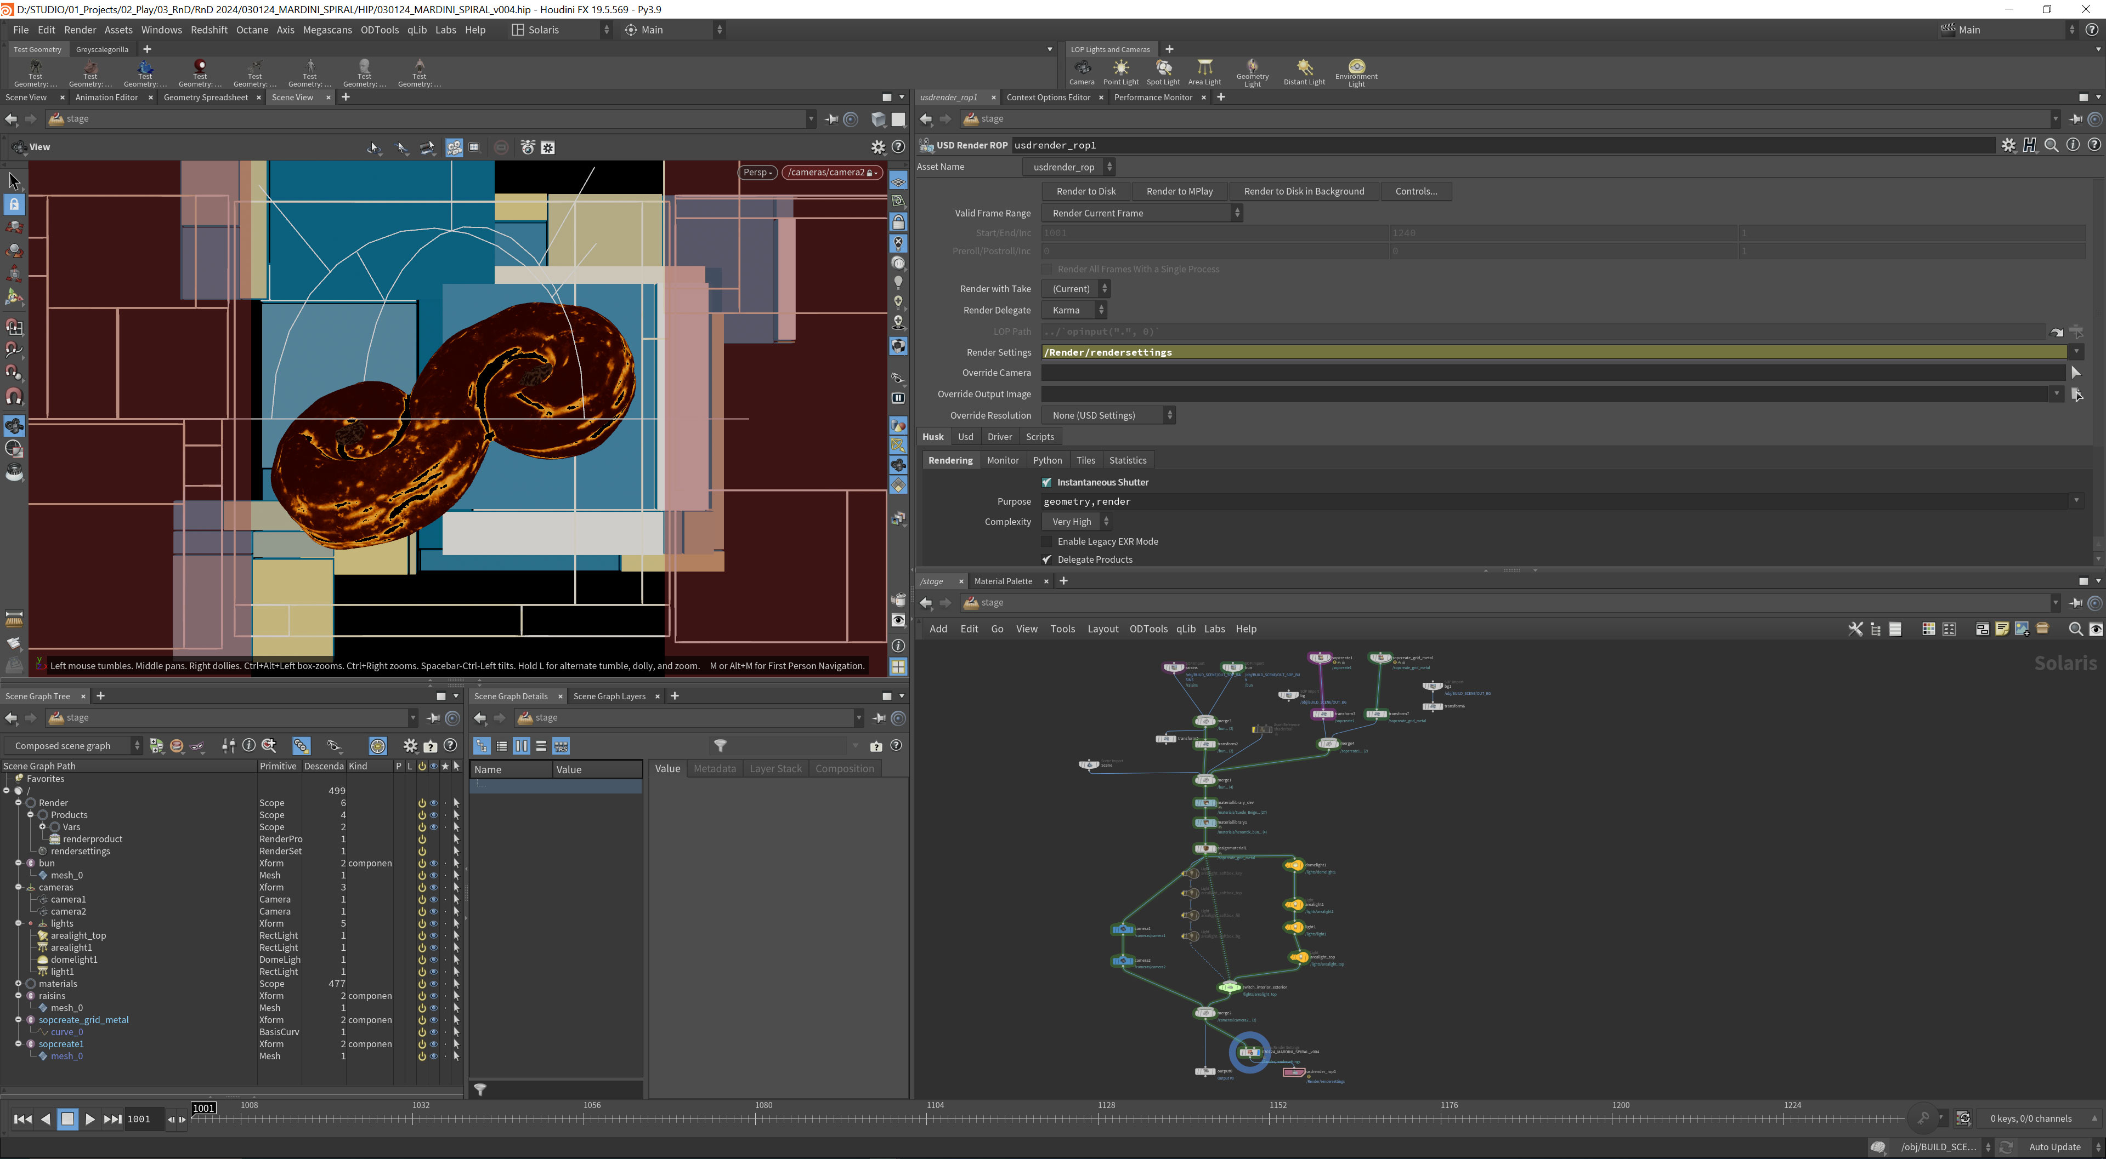The height and width of the screenshot is (1159, 2106).
Task: Collapse the lights prim in tree
Action: pos(18,924)
